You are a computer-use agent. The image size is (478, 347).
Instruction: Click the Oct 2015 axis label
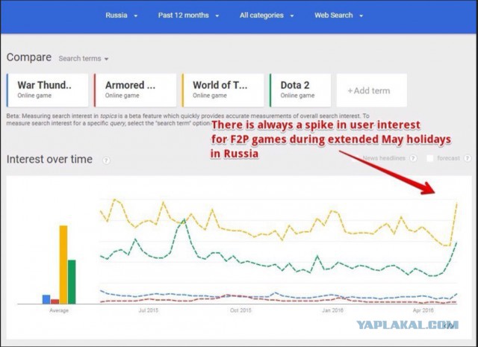(240, 310)
